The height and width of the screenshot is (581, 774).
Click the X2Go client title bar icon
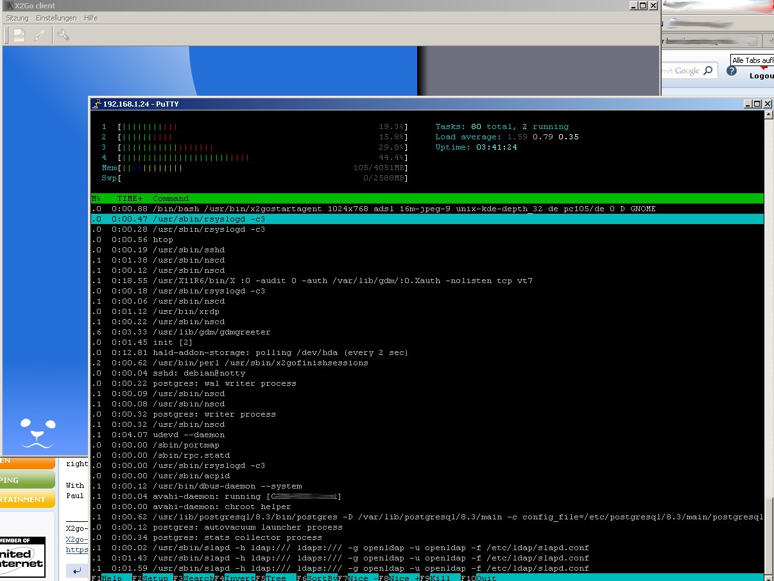pos(8,5)
